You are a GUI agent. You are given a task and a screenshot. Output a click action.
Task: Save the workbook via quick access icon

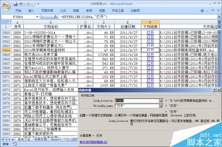click(x=16, y=4)
